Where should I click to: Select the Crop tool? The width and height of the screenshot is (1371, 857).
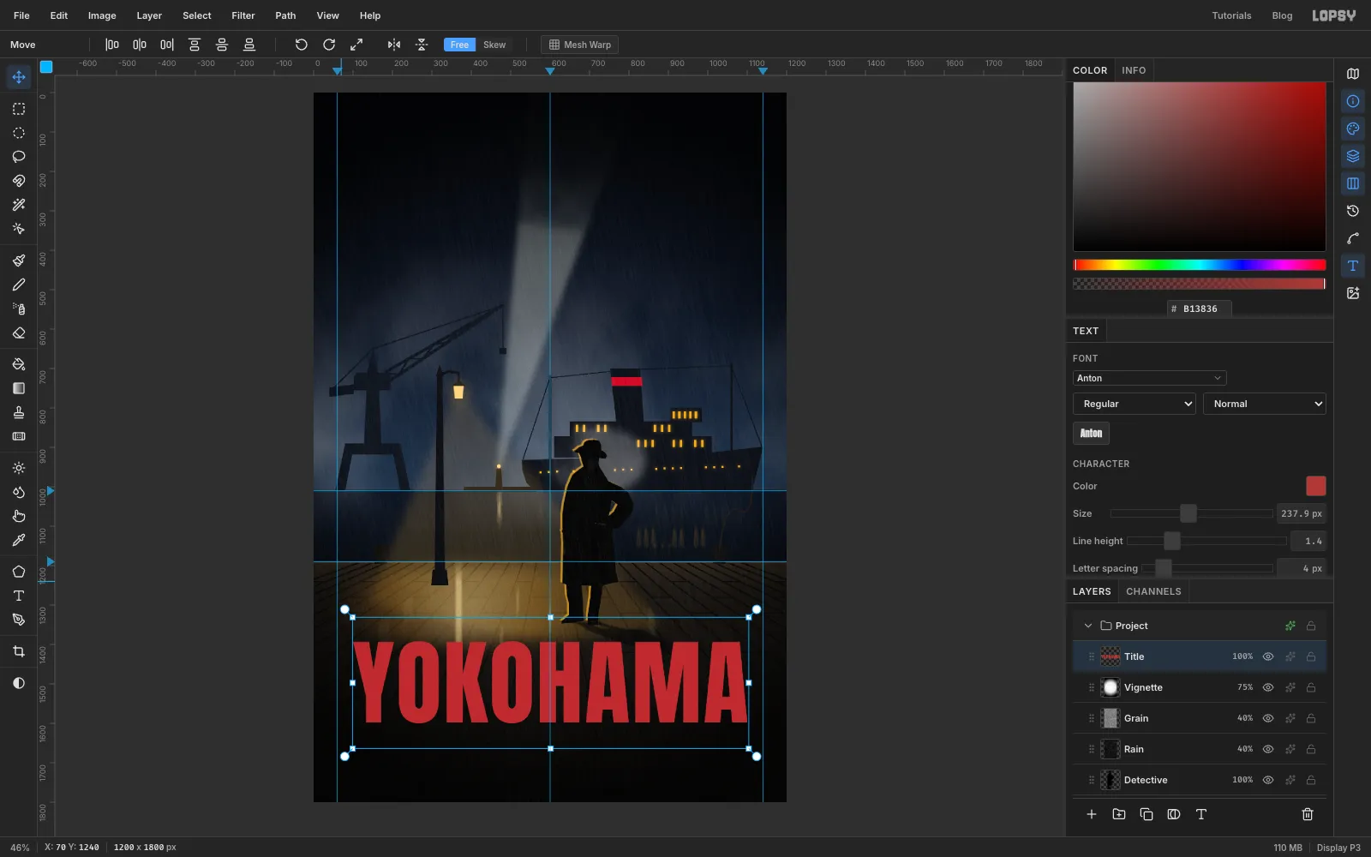coord(19,651)
